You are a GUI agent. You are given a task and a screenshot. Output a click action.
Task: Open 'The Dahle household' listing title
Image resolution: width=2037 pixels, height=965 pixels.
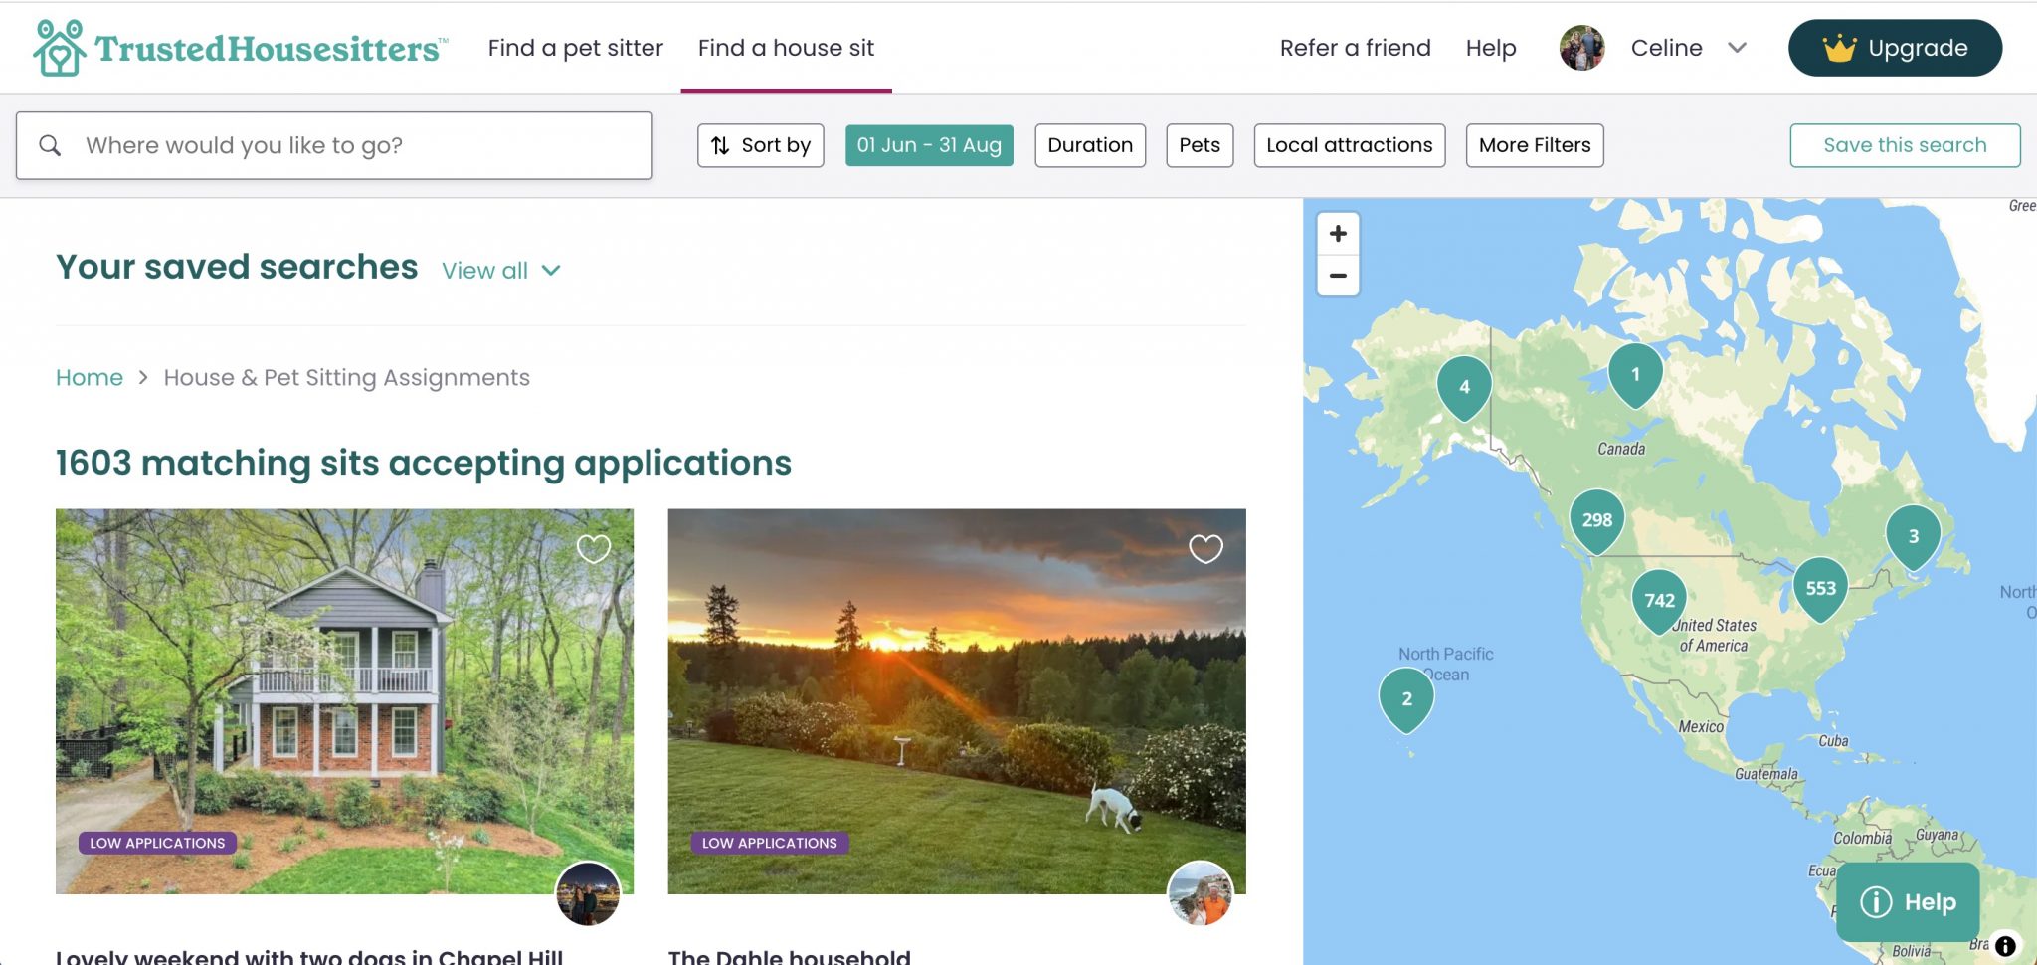click(790, 955)
